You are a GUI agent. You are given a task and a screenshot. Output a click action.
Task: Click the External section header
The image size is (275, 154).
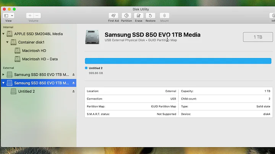pyautogui.click(x=8, y=68)
